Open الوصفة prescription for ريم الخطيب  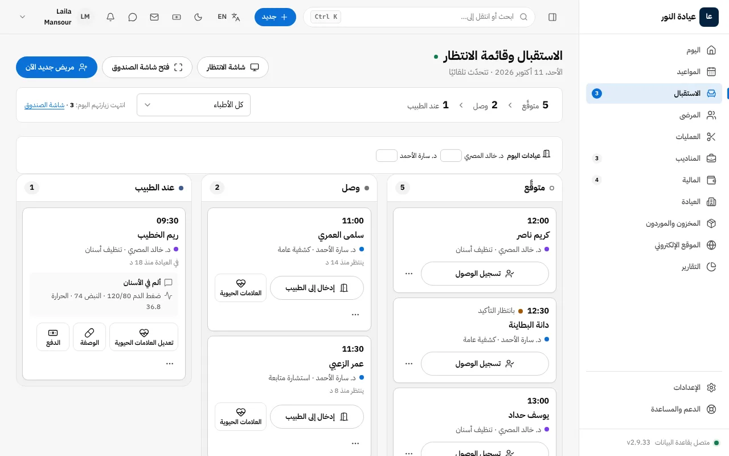point(89,337)
